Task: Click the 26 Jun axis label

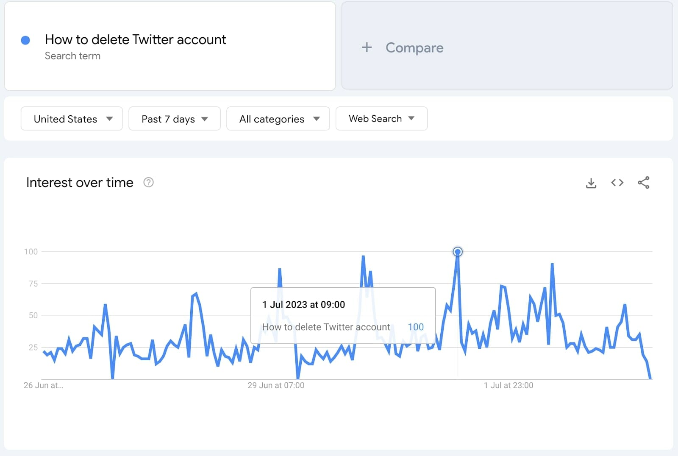Action: [x=43, y=385]
